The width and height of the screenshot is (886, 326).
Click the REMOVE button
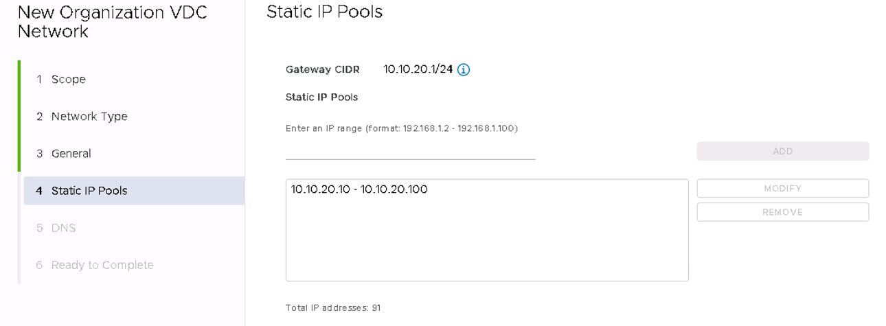click(782, 212)
